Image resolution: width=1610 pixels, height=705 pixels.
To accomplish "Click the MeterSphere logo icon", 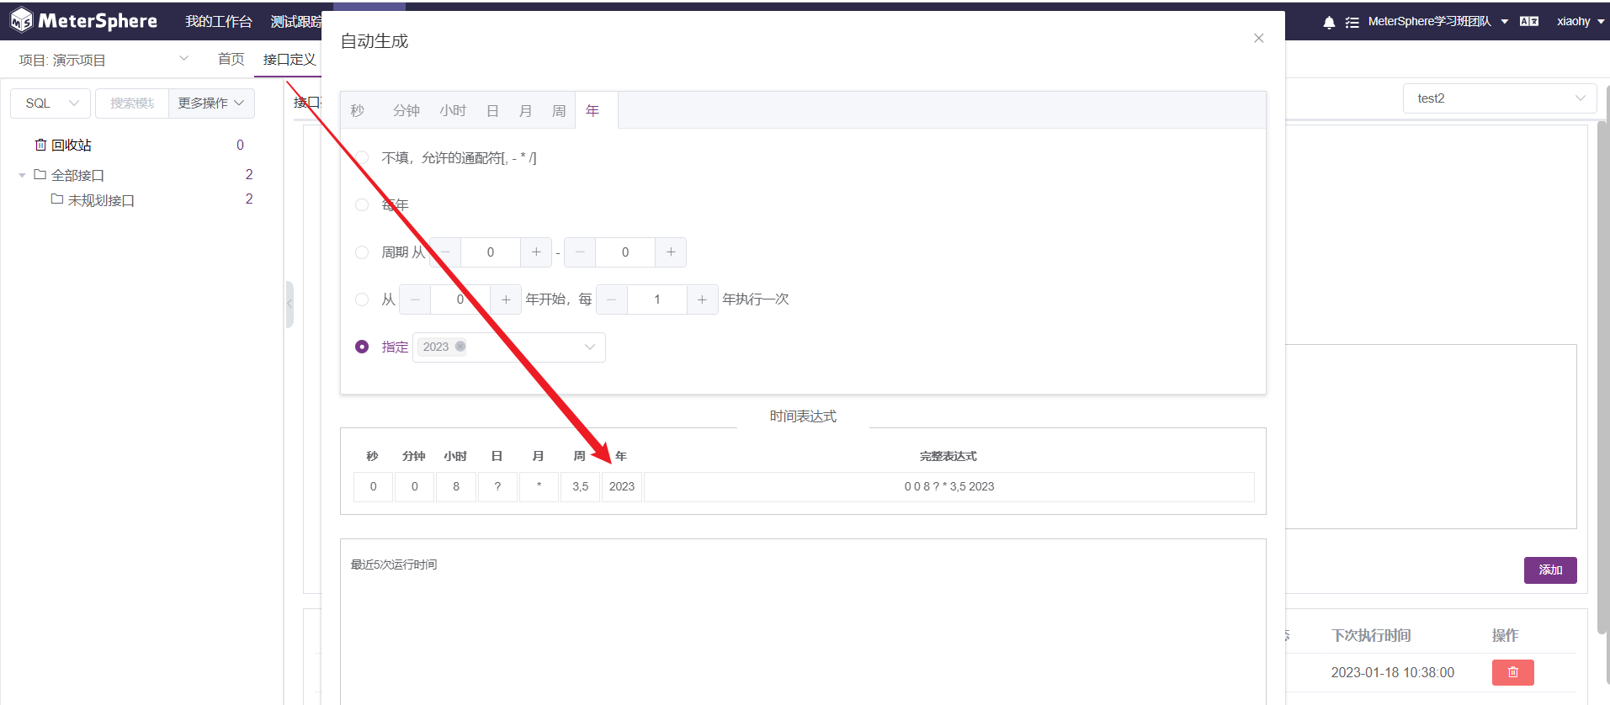I will tap(21, 20).
